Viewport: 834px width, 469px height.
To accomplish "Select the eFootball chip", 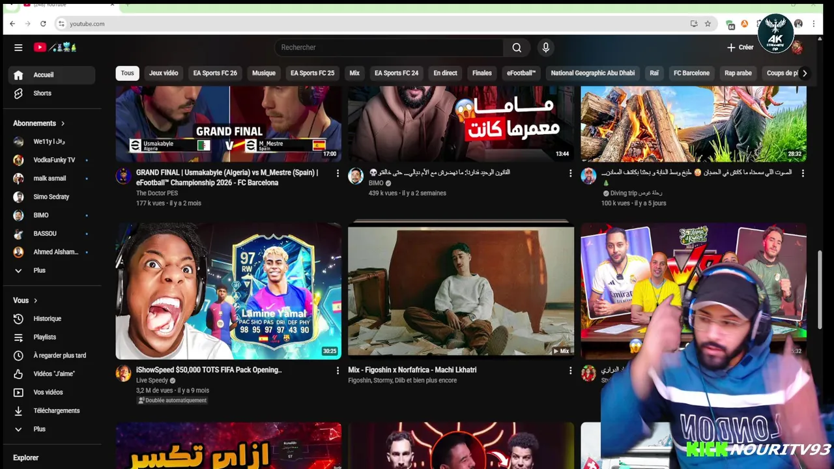I will pyautogui.click(x=521, y=73).
